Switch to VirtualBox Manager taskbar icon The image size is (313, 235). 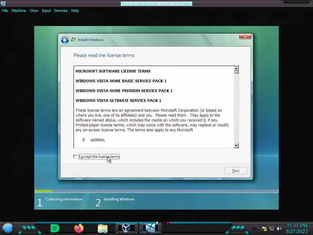click(126, 228)
